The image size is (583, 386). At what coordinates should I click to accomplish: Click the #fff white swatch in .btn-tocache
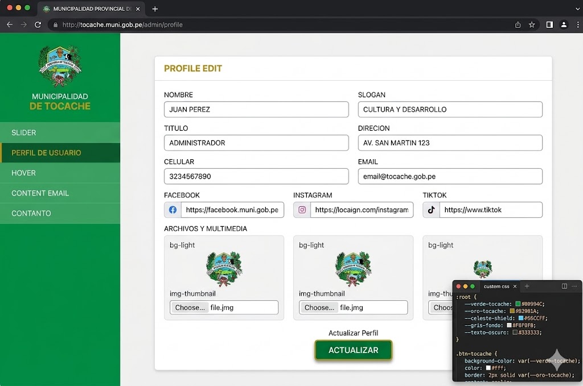(x=488, y=368)
